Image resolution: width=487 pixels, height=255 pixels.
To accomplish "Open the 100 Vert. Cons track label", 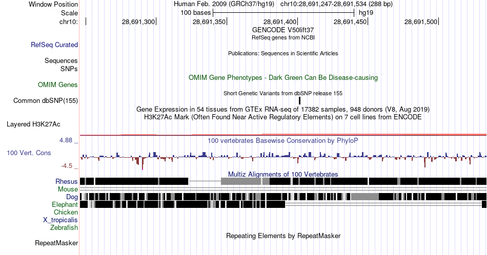I will pyautogui.click(x=29, y=153).
